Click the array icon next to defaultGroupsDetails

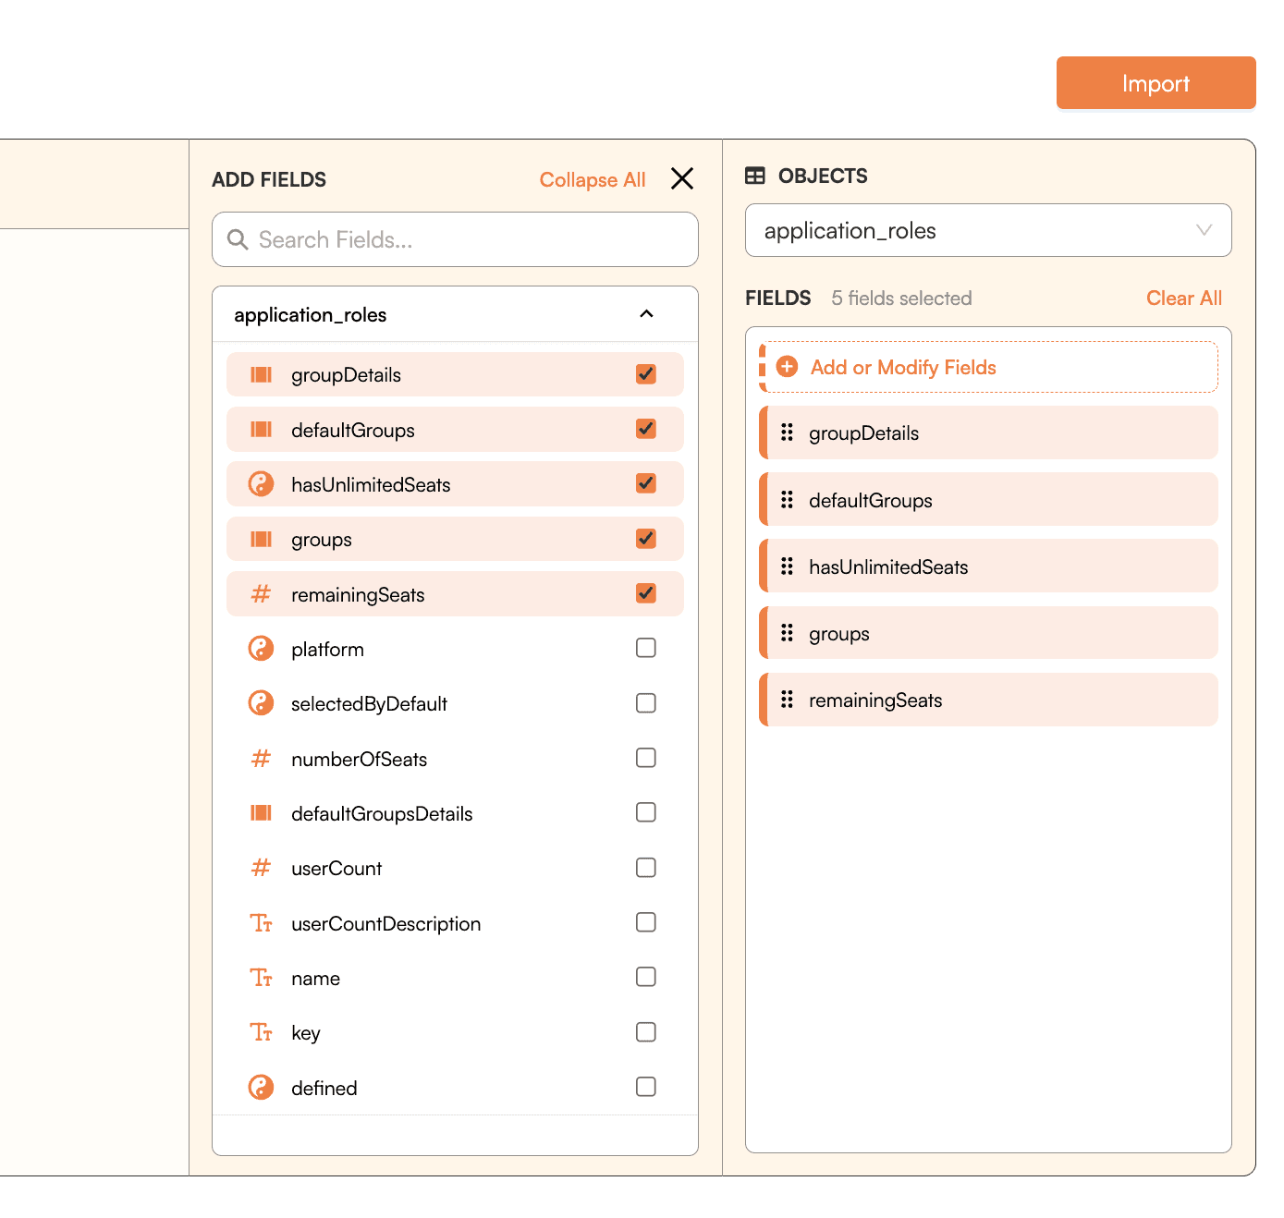[x=262, y=812]
